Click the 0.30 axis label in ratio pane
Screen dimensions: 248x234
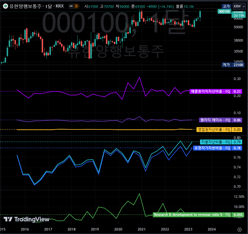pos(237,79)
